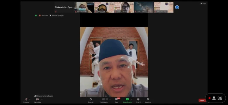Select the Diskominfo participant tile
The width and height of the screenshot is (228, 105).
click(64, 7)
